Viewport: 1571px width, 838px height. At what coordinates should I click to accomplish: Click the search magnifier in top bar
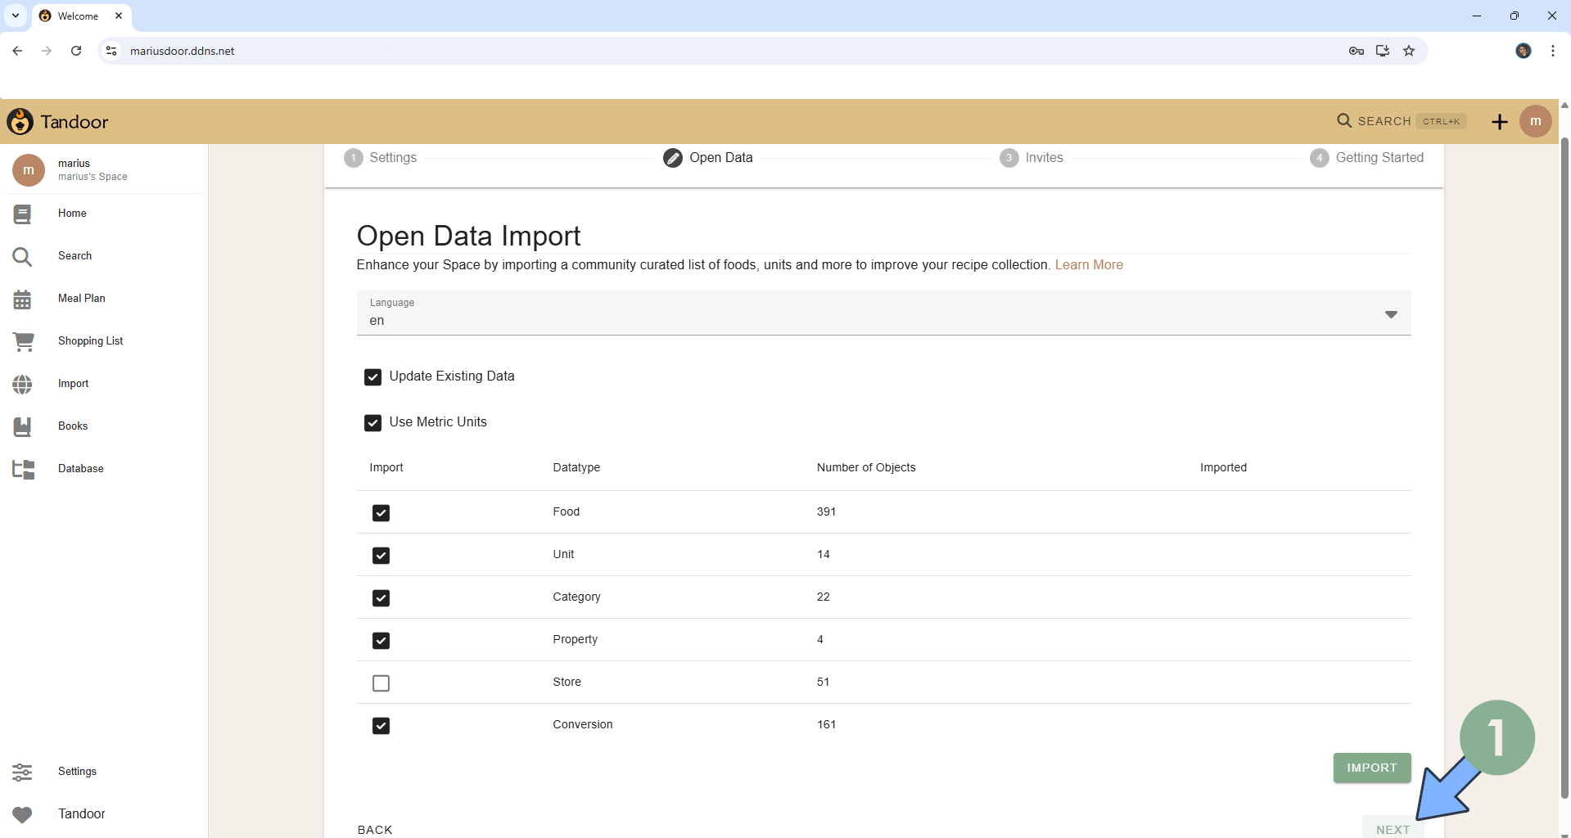pyautogui.click(x=1344, y=121)
